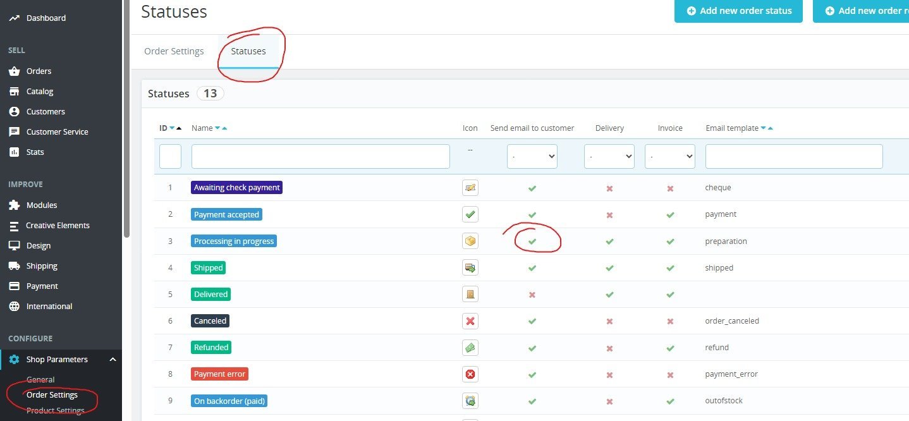Click the Modules puzzle piece icon
The image size is (909, 421).
[14, 205]
